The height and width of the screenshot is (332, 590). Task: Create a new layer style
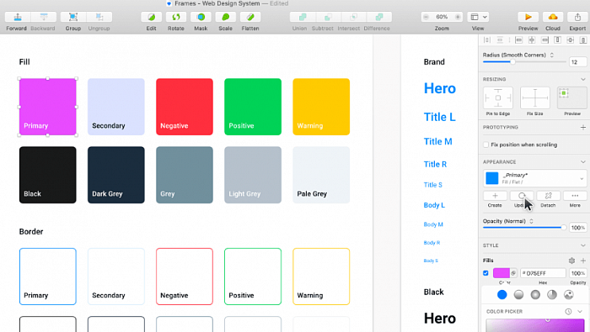pos(495,196)
